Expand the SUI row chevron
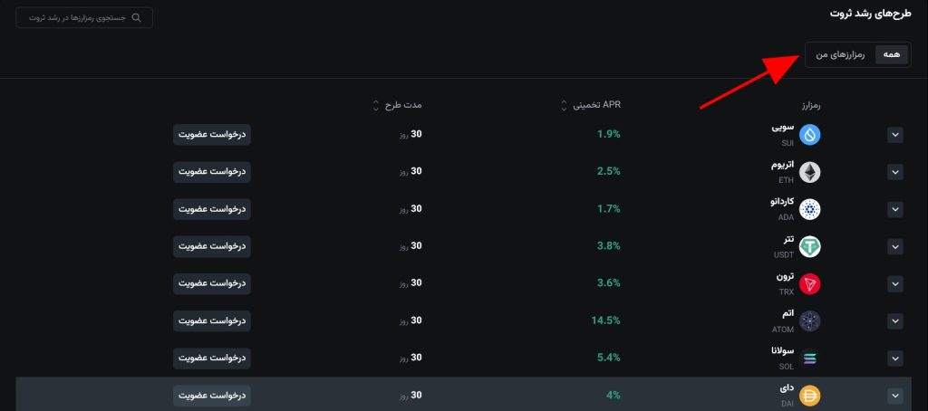This screenshot has width=928, height=411. coord(895,135)
